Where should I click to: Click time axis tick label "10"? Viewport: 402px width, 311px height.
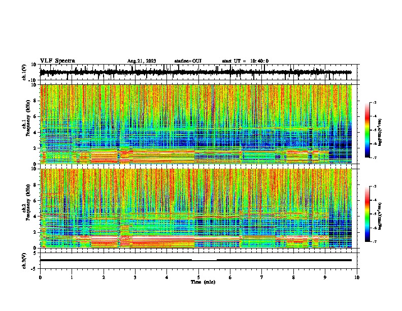click(357, 277)
